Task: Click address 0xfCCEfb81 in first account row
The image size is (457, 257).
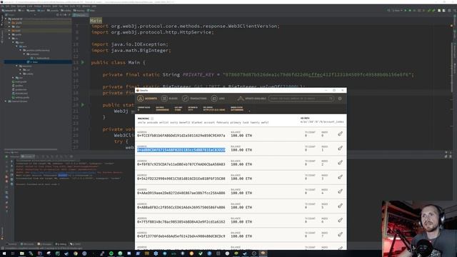Action: pos(181,136)
